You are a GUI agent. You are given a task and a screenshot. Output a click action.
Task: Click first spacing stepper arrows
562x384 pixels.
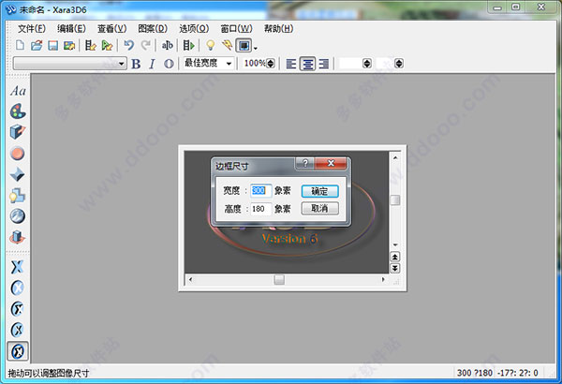pos(367,64)
